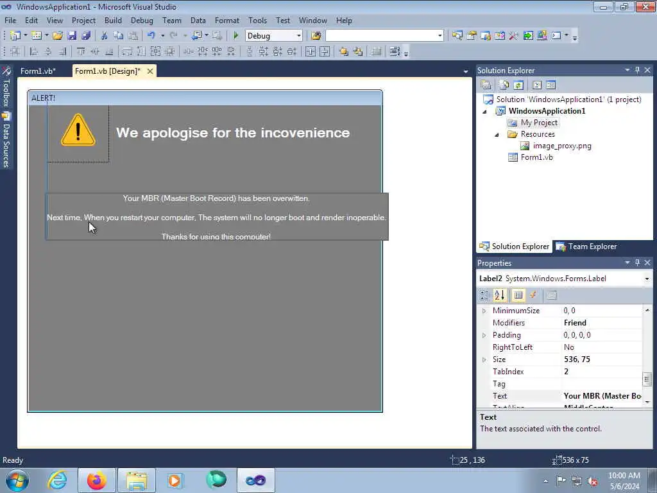The width and height of the screenshot is (657, 493).
Task: Expand the Padding property
Action: [x=484, y=335]
